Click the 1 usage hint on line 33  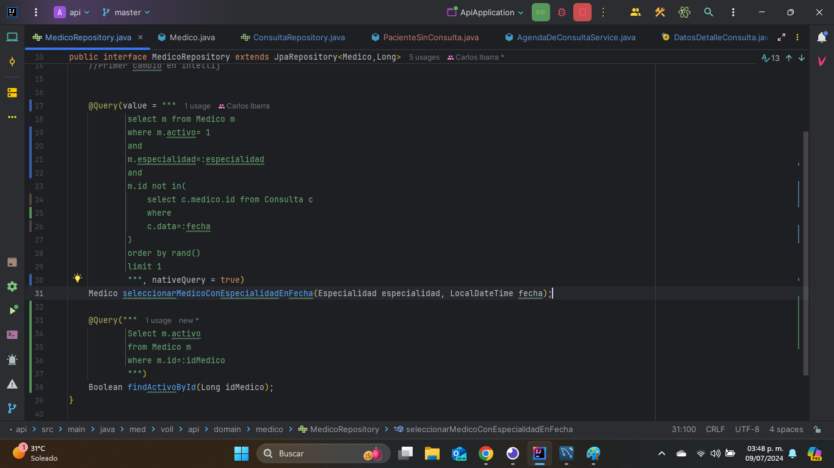click(158, 321)
